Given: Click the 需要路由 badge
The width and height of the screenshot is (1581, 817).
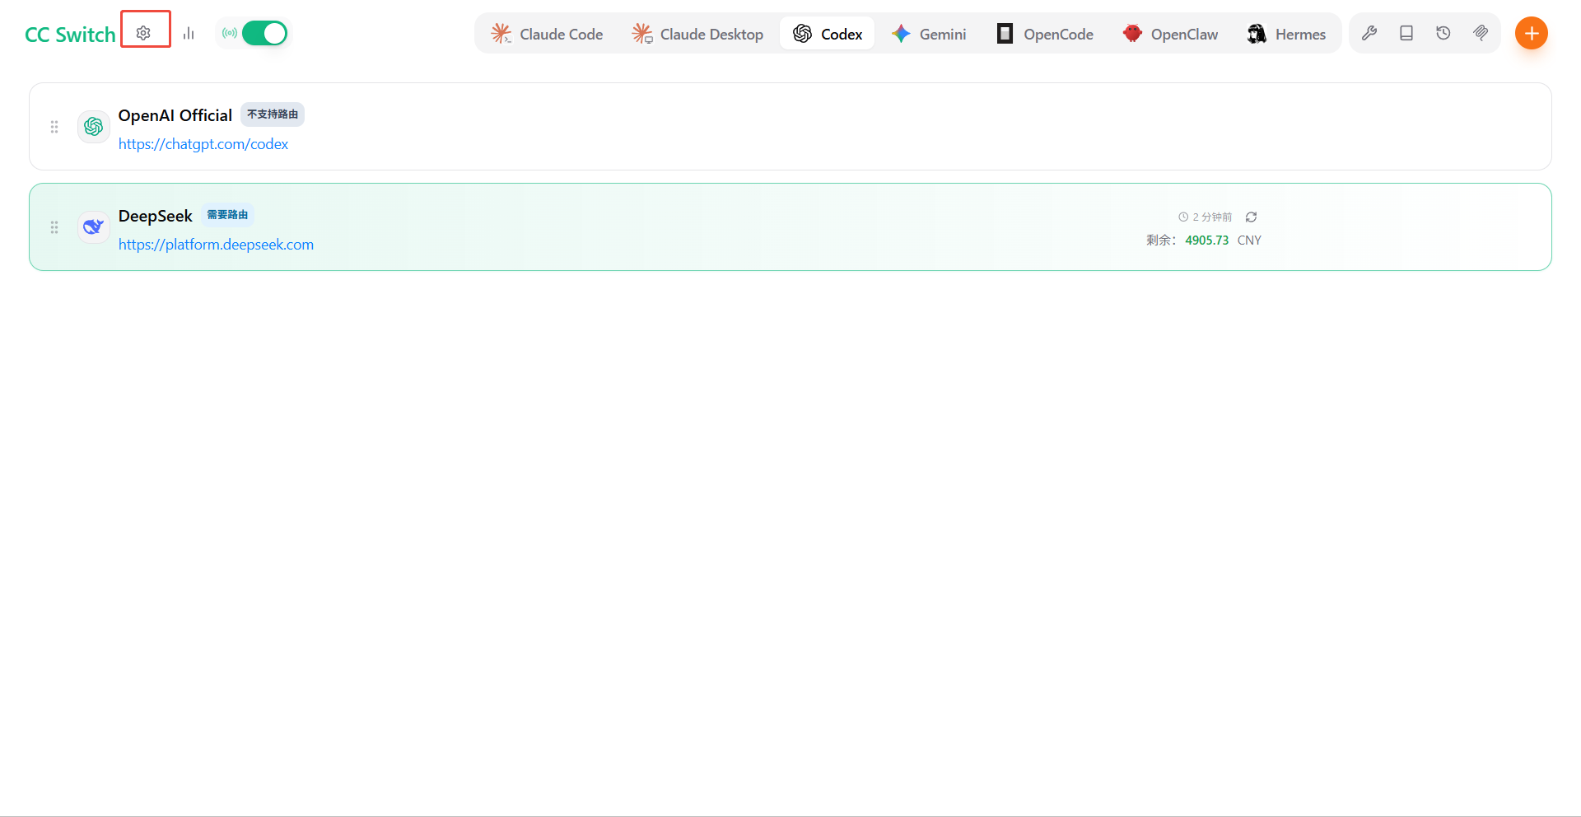Looking at the screenshot, I should (x=227, y=215).
